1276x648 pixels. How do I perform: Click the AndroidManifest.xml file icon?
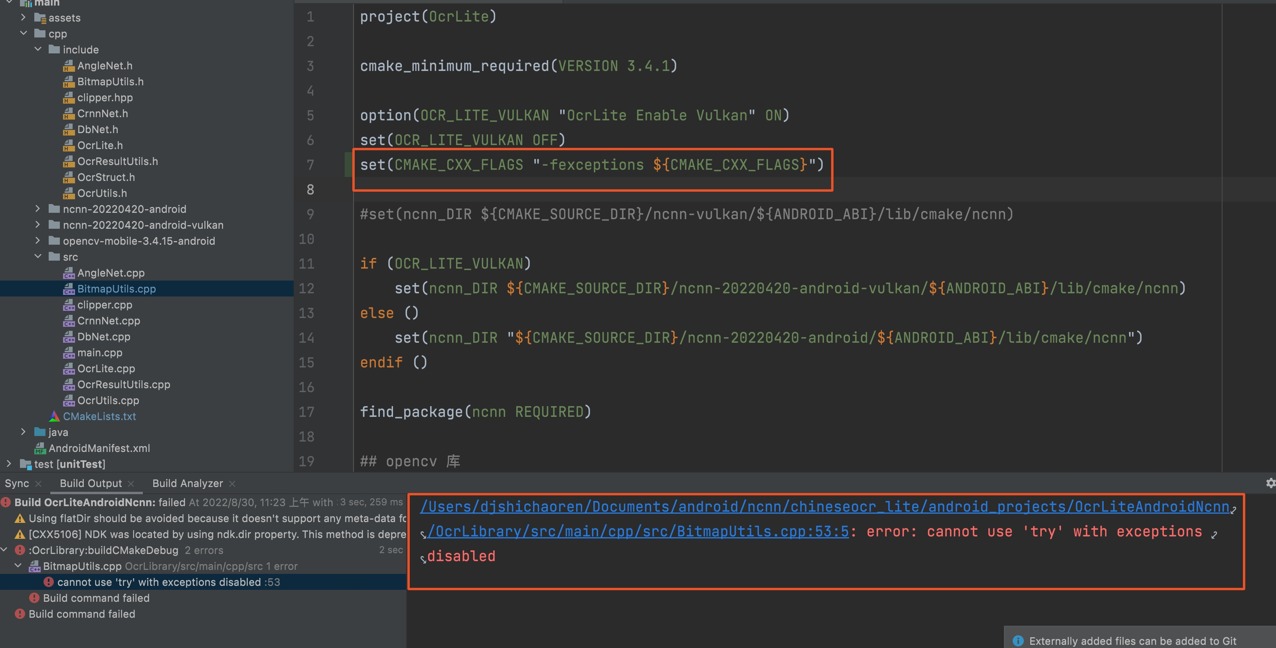coord(40,448)
